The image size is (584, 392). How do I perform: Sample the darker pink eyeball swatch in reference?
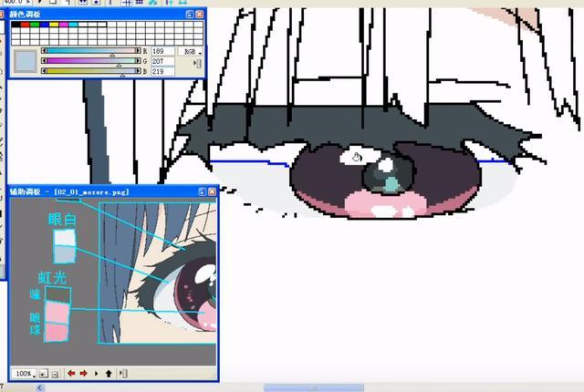tap(57, 332)
